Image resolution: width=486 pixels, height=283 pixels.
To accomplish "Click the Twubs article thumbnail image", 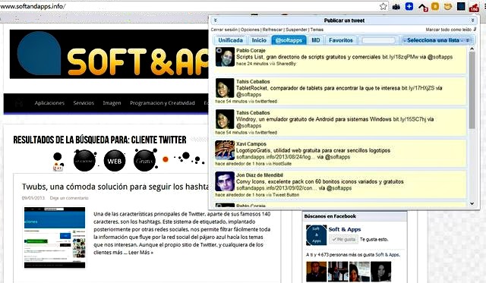I will point(55,237).
